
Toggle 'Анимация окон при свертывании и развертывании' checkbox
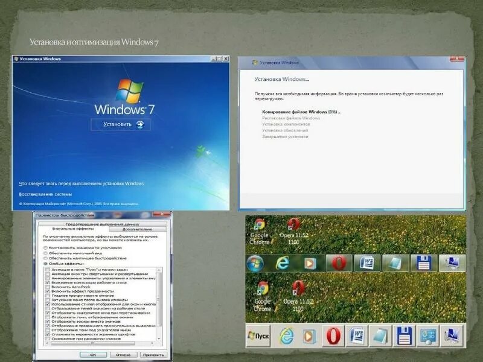tap(48, 274)
